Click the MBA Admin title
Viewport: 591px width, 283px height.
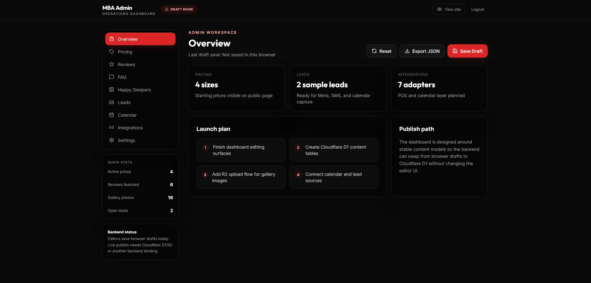tap(117, 8)
